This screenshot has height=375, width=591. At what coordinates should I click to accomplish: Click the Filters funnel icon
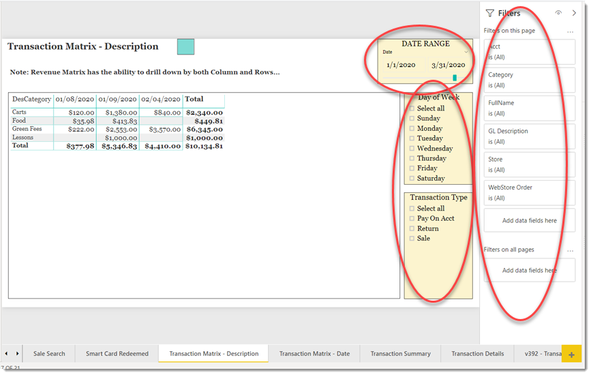coord(489,13)
